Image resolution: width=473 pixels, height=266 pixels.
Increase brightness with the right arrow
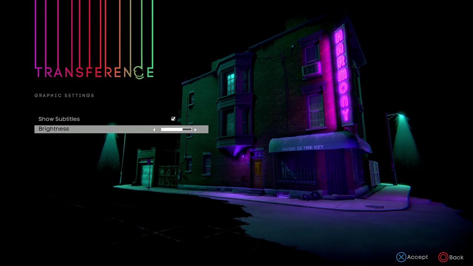click(x=195, y=130)
